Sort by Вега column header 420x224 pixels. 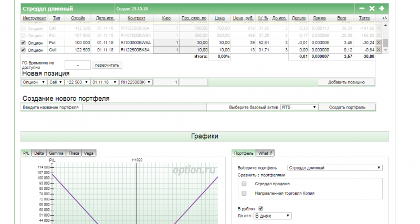pos(342,18)
